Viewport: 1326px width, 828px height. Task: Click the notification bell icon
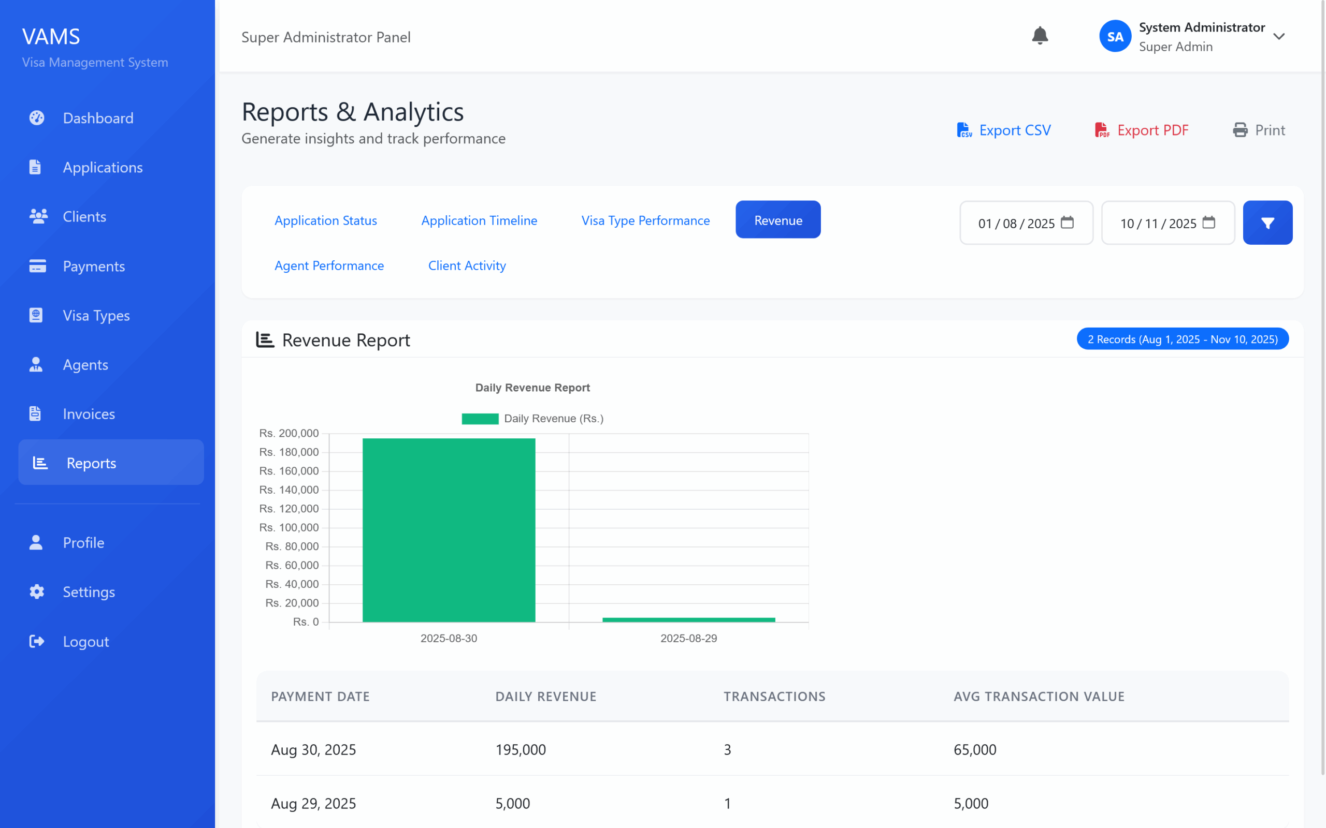(x=1040, y=36)
